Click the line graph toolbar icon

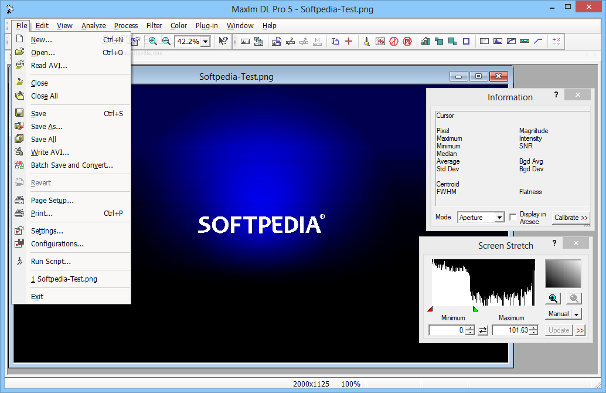(x=511, y=41)
